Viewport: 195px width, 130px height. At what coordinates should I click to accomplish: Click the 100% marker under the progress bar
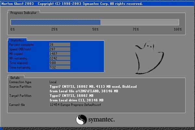(177, 30)
